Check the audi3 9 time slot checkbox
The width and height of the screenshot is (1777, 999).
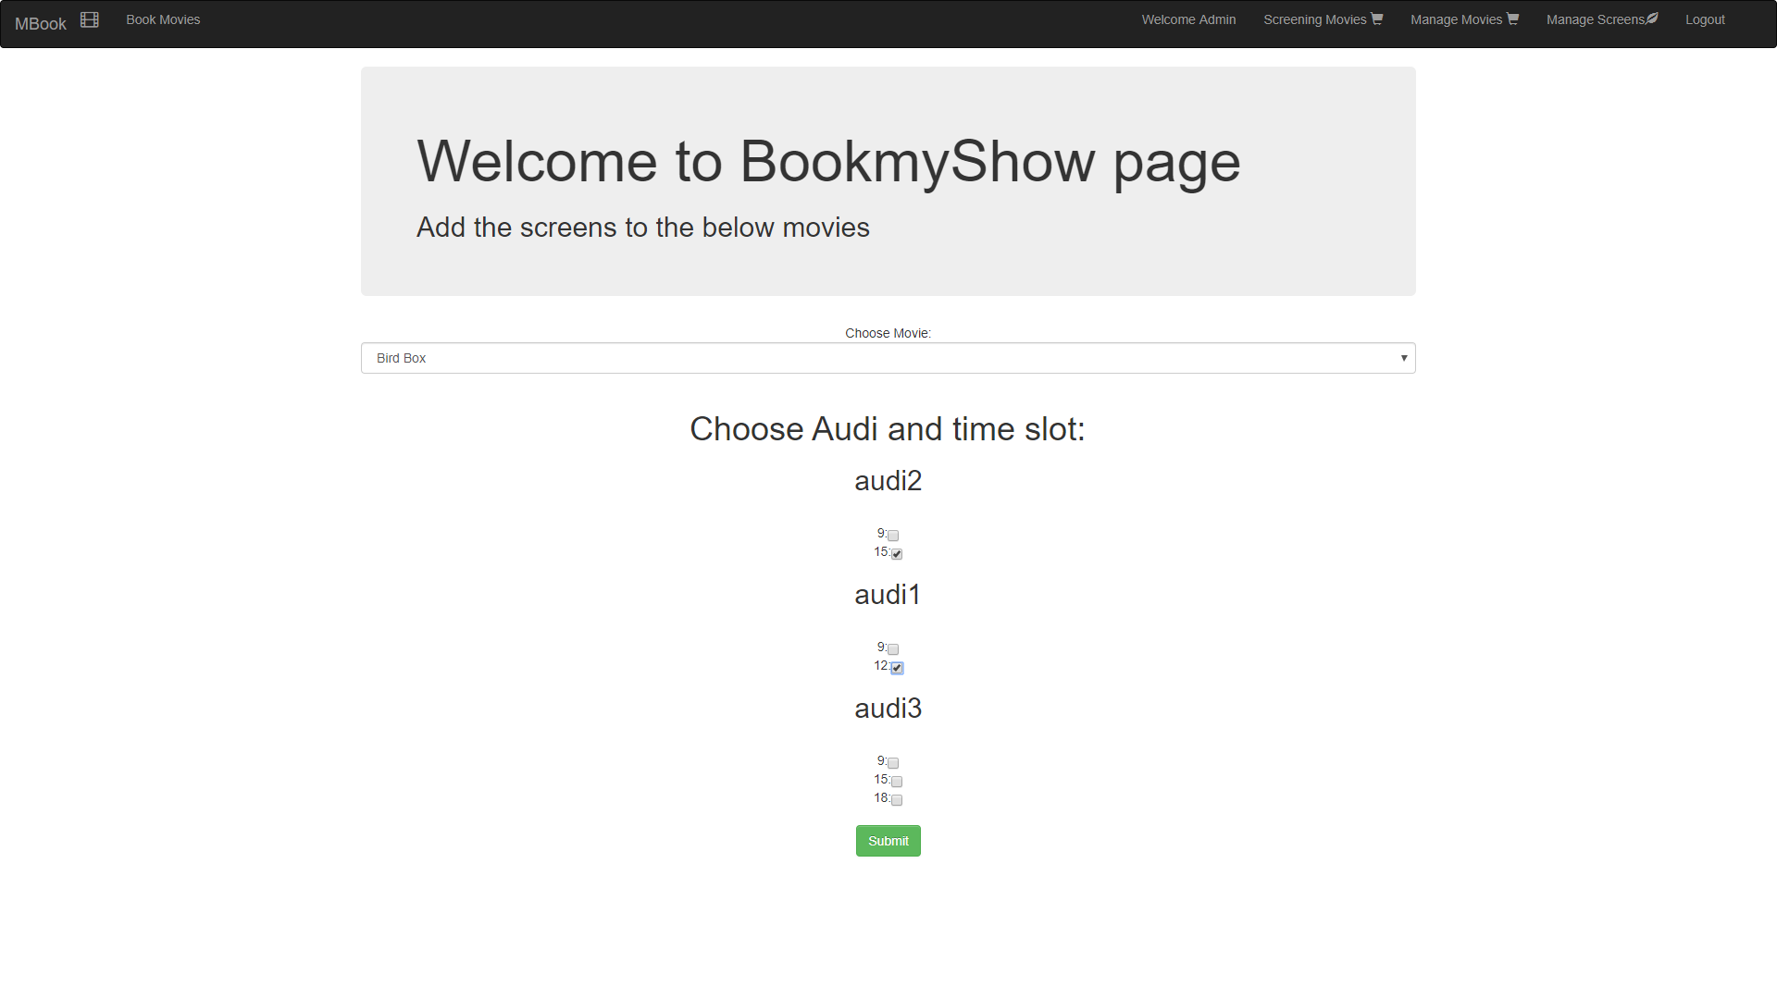[893, 763]
